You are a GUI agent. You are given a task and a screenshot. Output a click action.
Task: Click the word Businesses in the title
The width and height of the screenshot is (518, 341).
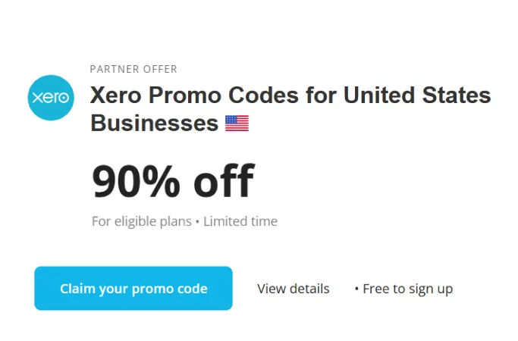pos(154,123)
